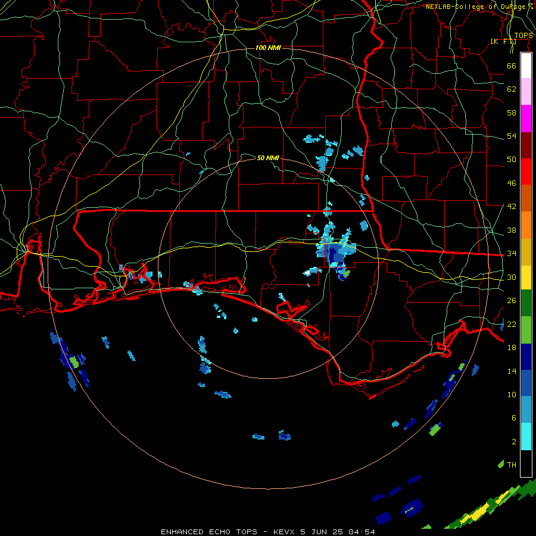The width and height of the screenshot is (536, 536).
Task: Click the yellow legend swatch
Action: (x=526, y=277)
